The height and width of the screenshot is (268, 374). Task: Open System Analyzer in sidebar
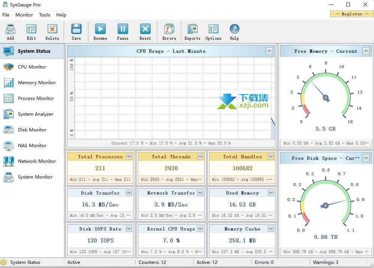[x=32, y=114]
